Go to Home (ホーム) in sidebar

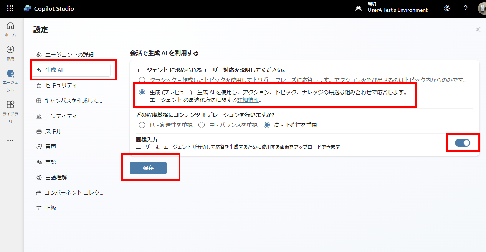click(10, 29)
